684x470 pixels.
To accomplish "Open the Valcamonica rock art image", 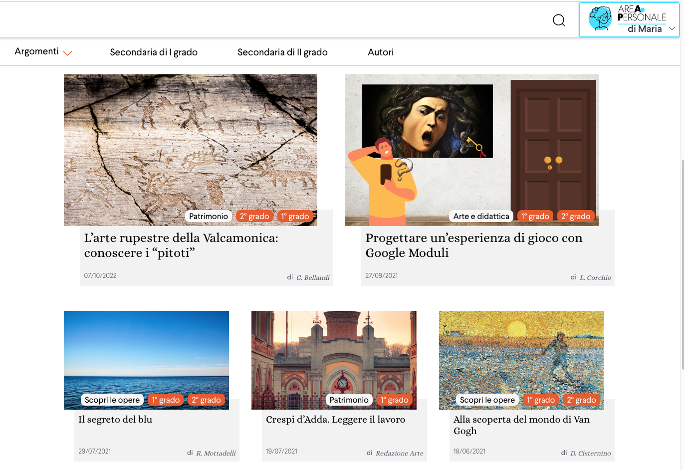I will click(191, 150).
